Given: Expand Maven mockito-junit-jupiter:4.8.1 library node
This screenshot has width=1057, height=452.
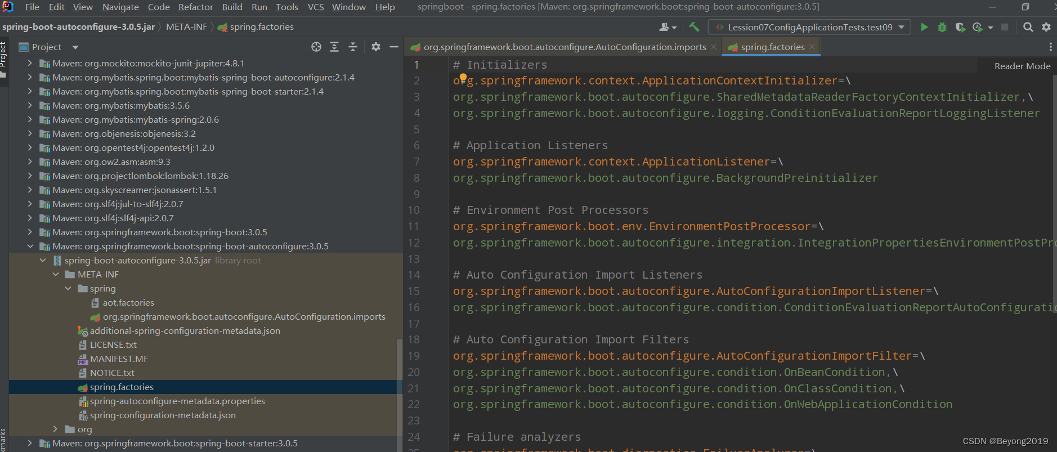Looking at the screenshot, I should point(30,64).
